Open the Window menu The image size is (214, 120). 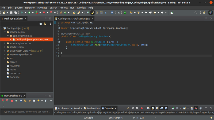[81, 8]
